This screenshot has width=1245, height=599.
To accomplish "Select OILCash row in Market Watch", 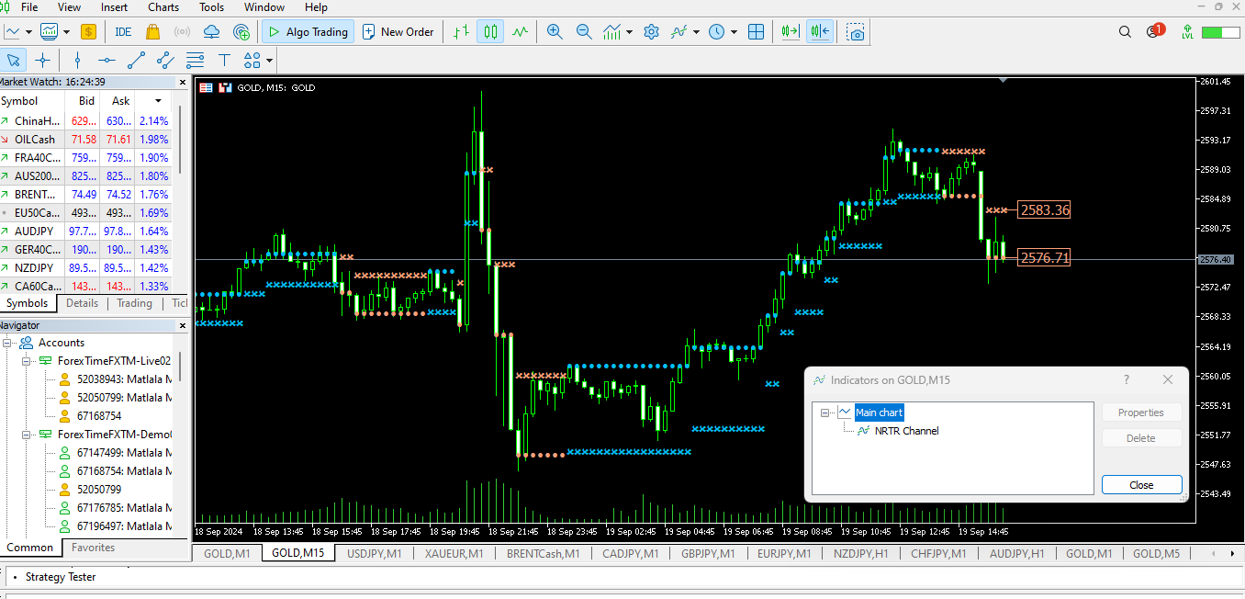I will click(85, 139).
